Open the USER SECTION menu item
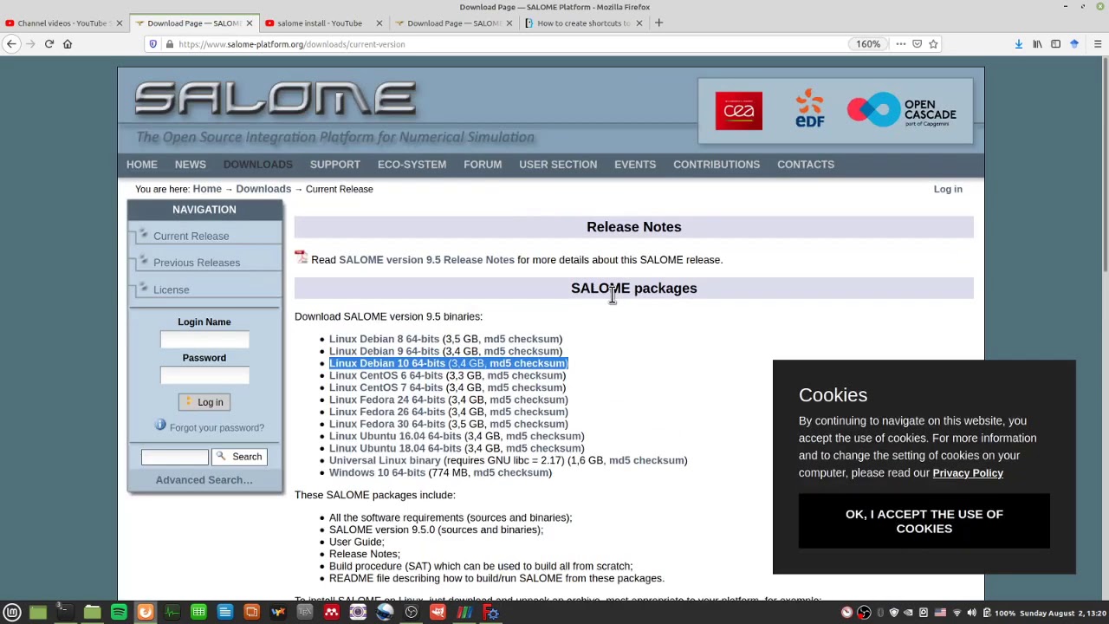This screenshot has width=1109, height=624. 558,165
